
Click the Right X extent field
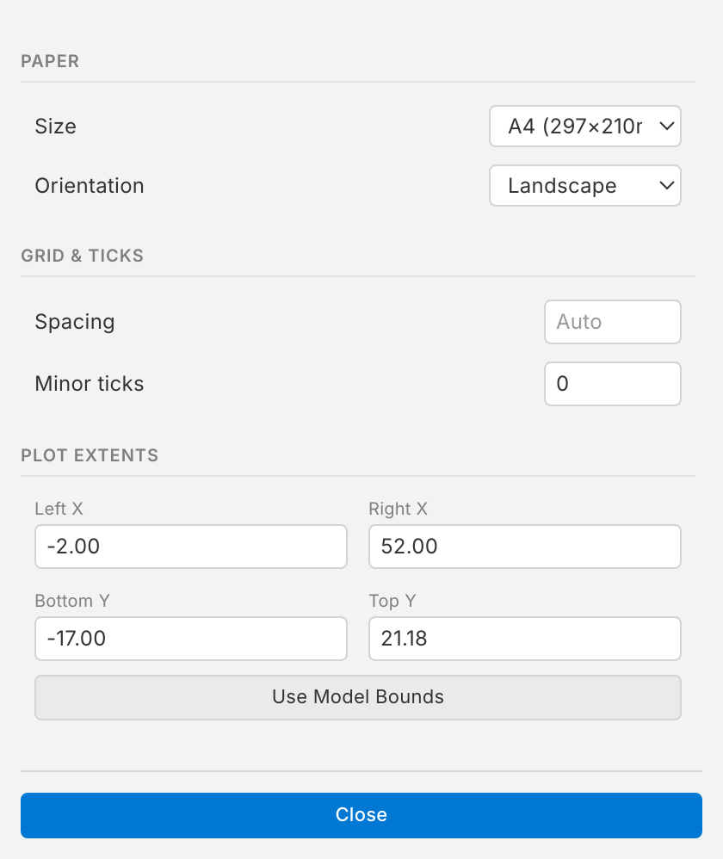click(525, 547)
